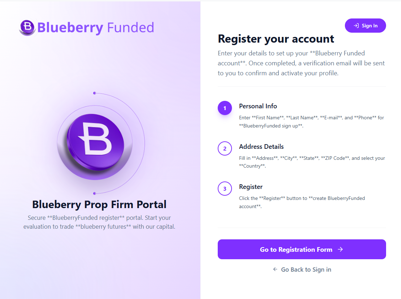Click the left arrow beside Go Back to Sign in
401x299 pixels.
275,269
